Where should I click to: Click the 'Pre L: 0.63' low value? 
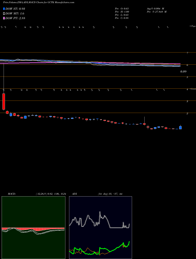tap(122, 15)
